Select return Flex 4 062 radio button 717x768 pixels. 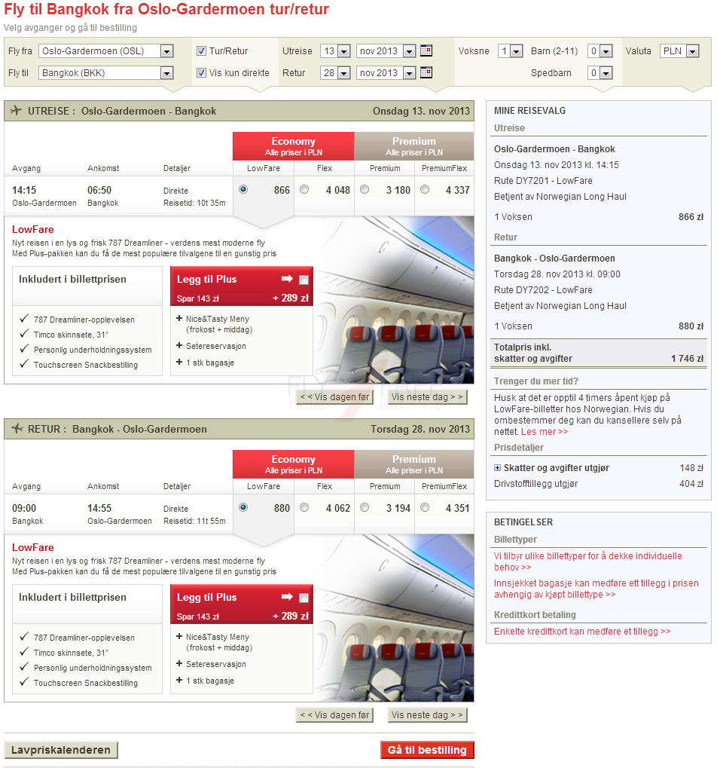[x=304, y=507]
